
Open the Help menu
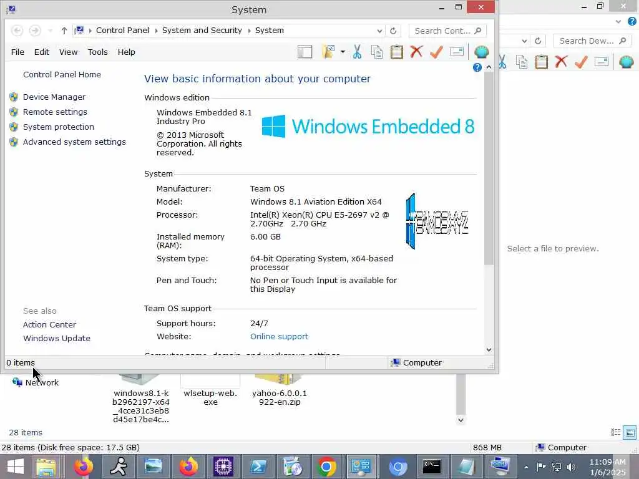coord(126,52)
